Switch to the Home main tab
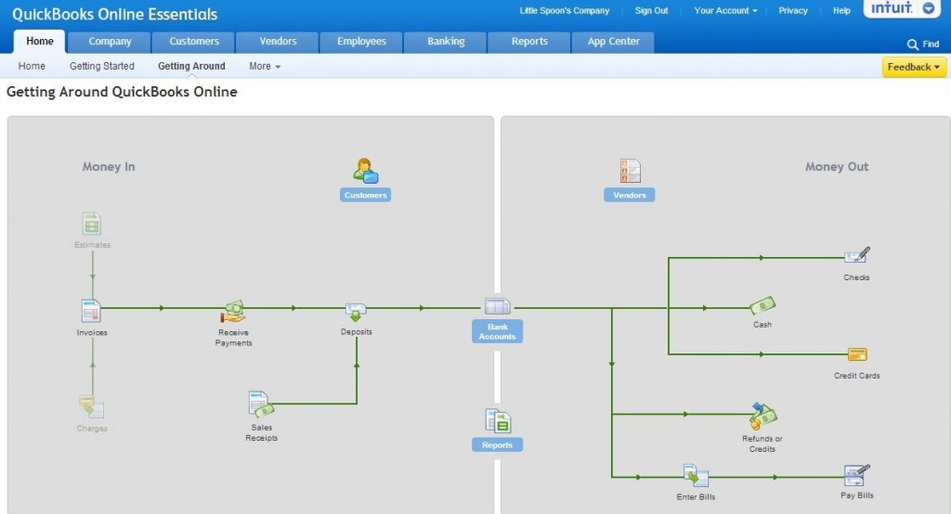The width and height of the screenshot is (951, 514). coord(39,41)
